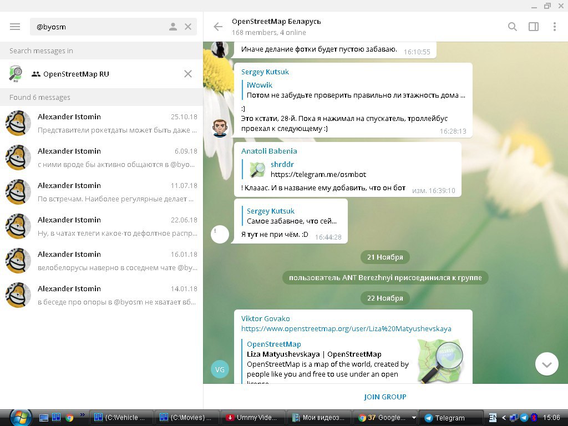
Task: Click shrddr's magnifier map thumbnail
Action: pos(257,170)
